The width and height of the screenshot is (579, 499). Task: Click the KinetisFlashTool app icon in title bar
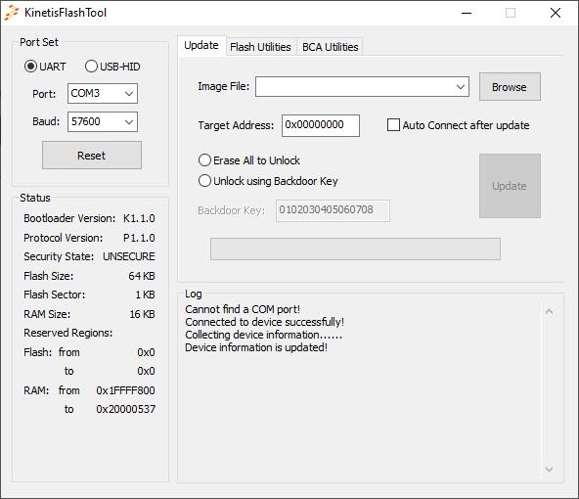pos(12,13)
